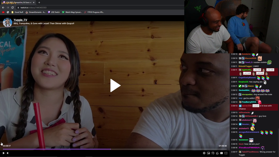Screen dimensions: 279x157
Task: Click the site lock icon in the address bar
Action: coord(18,8)
